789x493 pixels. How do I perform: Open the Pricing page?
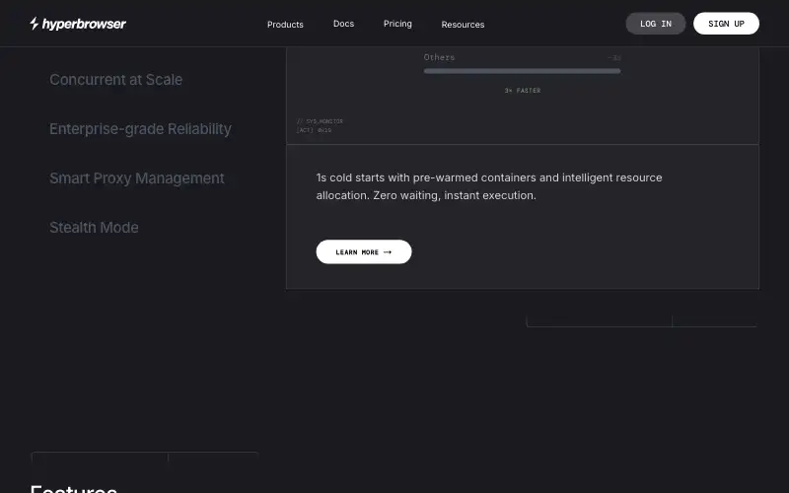pos(397,24)
